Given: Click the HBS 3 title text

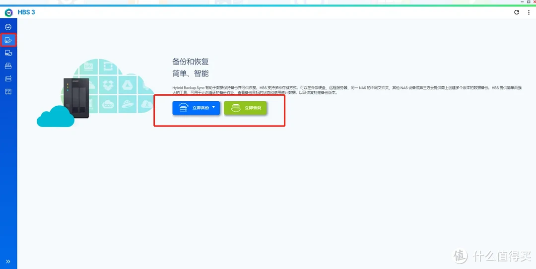Looking at the screenshot, I should (26, 12).
